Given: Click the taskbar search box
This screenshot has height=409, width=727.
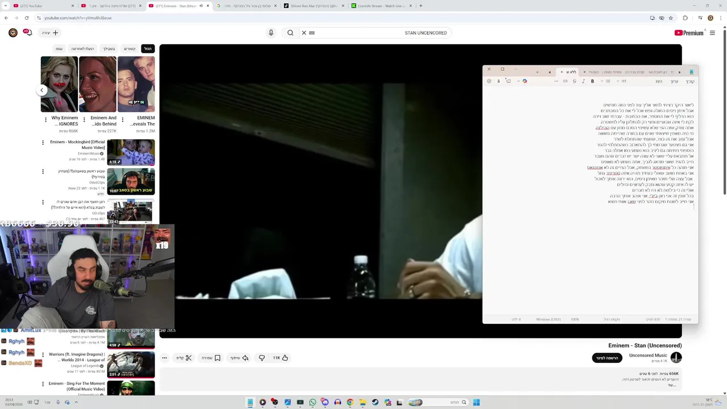Looking at the screenshot, I should tap(438, 402).
